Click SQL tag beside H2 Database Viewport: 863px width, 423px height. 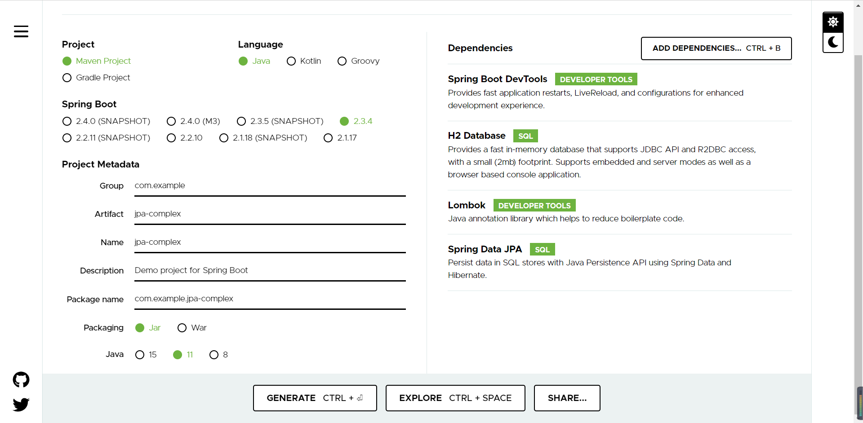[x=525, y=136]
